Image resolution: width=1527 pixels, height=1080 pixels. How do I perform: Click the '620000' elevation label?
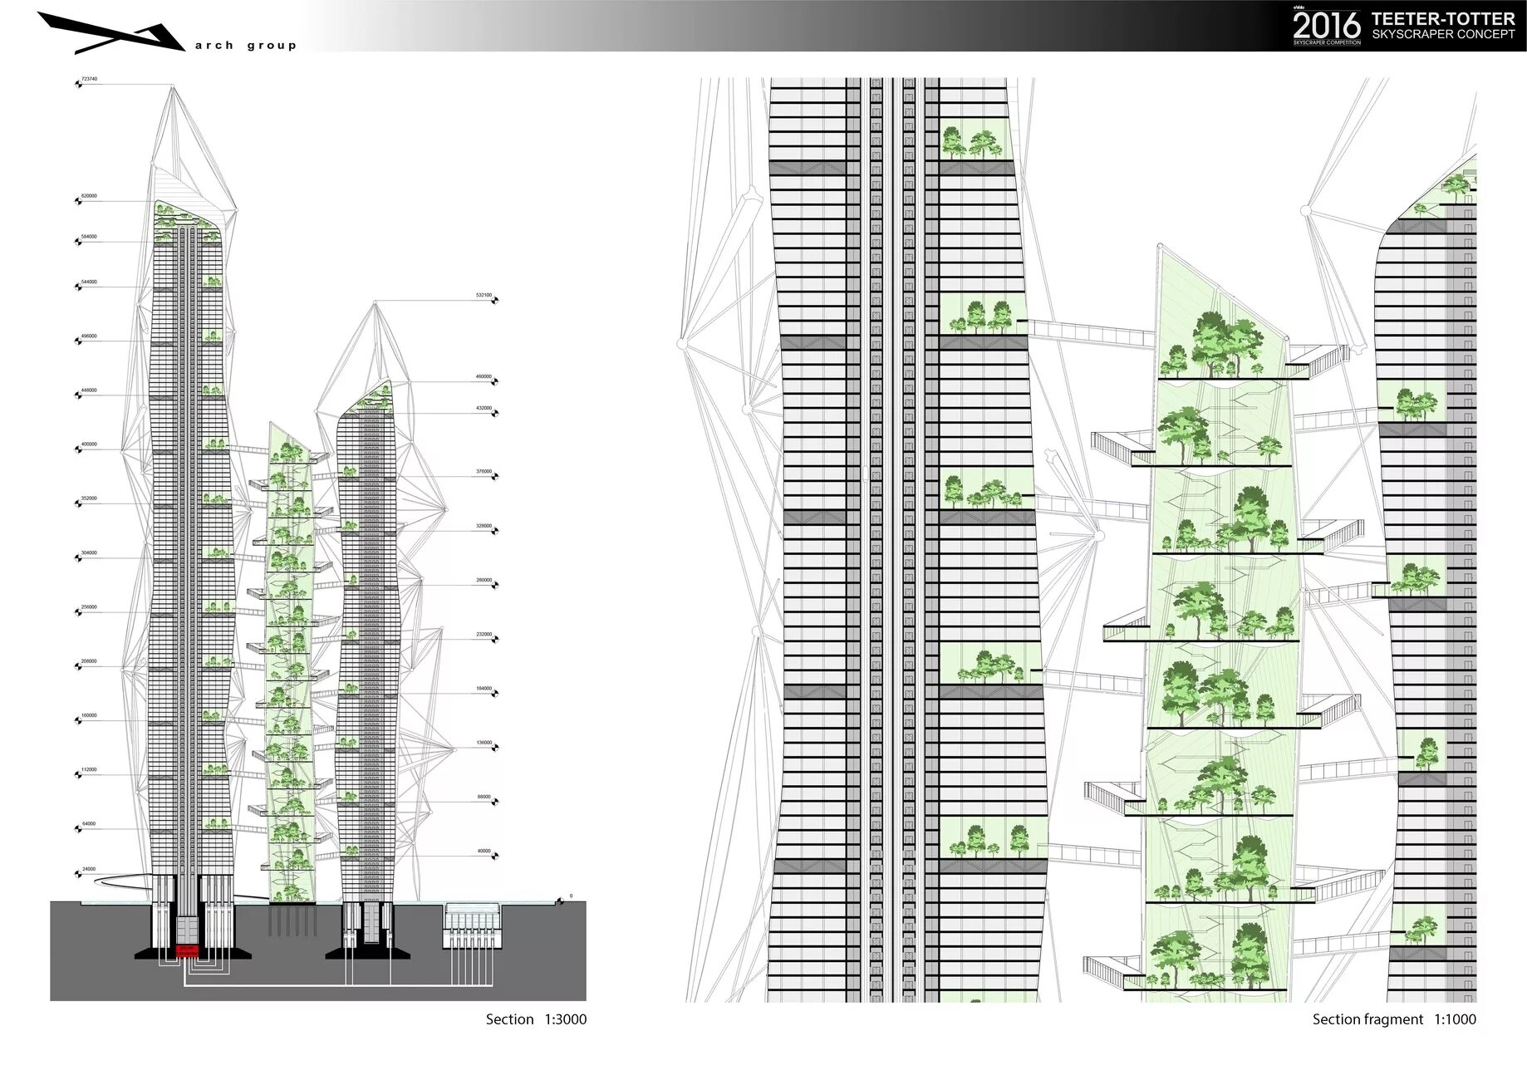(x=89, y=196)
